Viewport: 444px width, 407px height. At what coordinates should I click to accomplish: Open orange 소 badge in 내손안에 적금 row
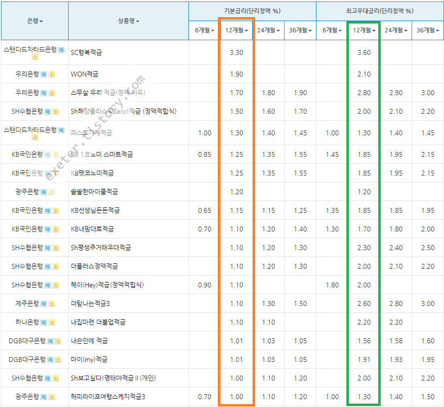pyautogui.click(x=58, y=341)
